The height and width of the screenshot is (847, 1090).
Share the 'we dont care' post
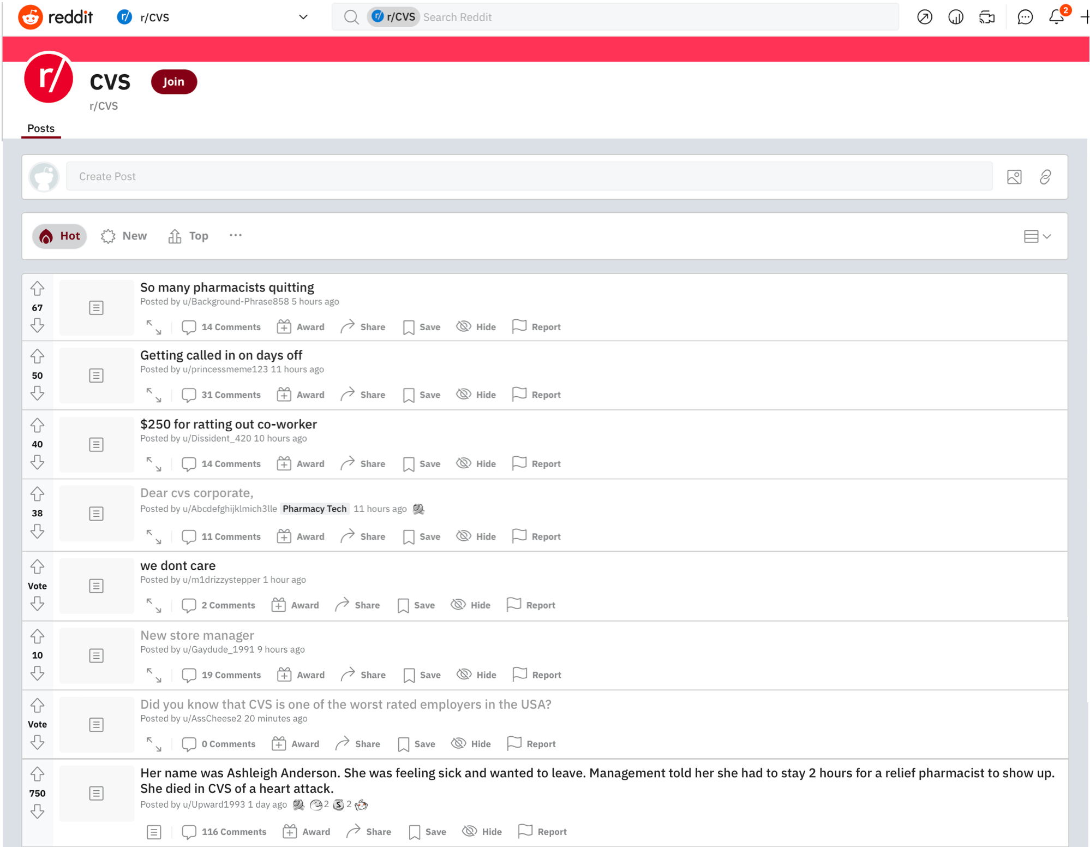[x=358, y=605]
